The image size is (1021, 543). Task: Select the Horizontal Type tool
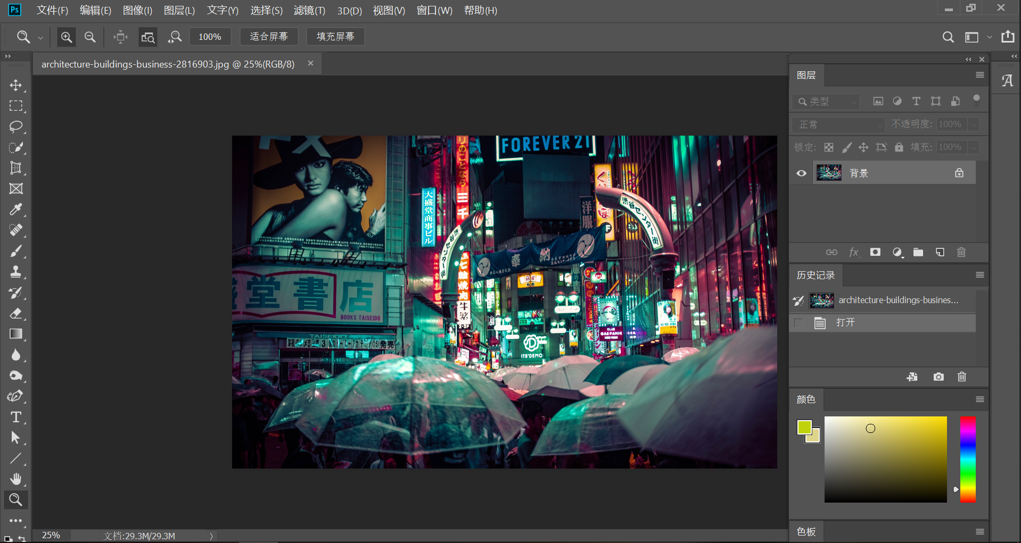[16, 417]
